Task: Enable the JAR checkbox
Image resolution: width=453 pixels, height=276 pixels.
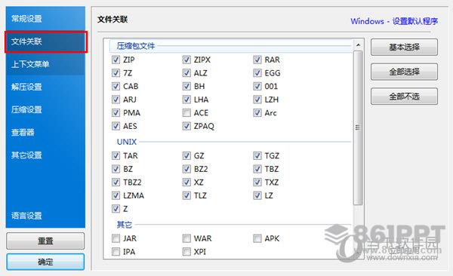Action: (x=116, y=238)
